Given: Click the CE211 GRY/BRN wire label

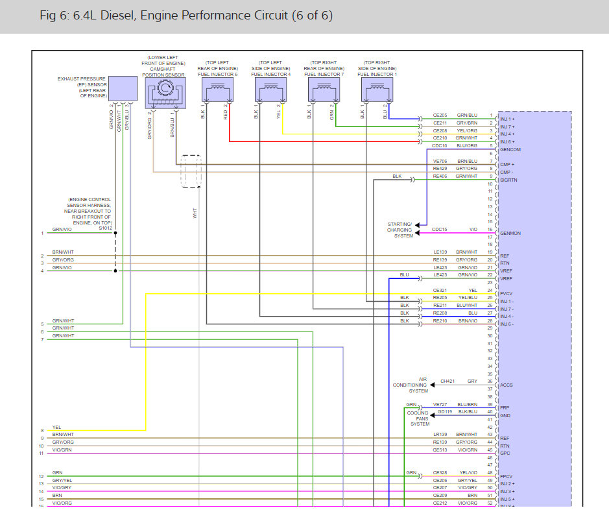Looking at the screenshot, I should (x=455, y=123).
